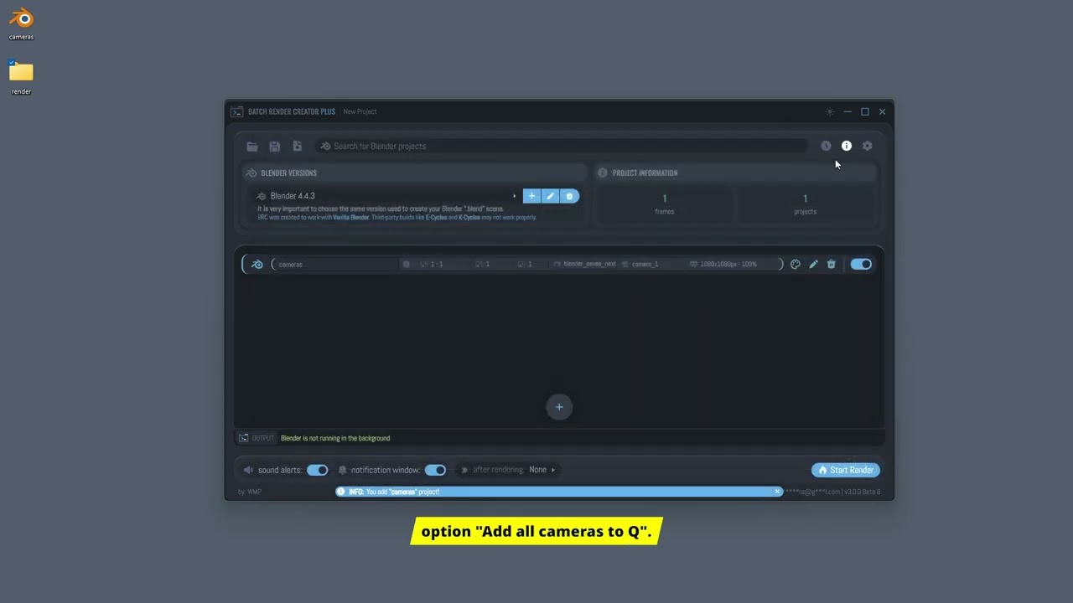The width and height of the screenshot is (1073, 603).
Task: Click the new file document icon
Action: tap(297, 146)
